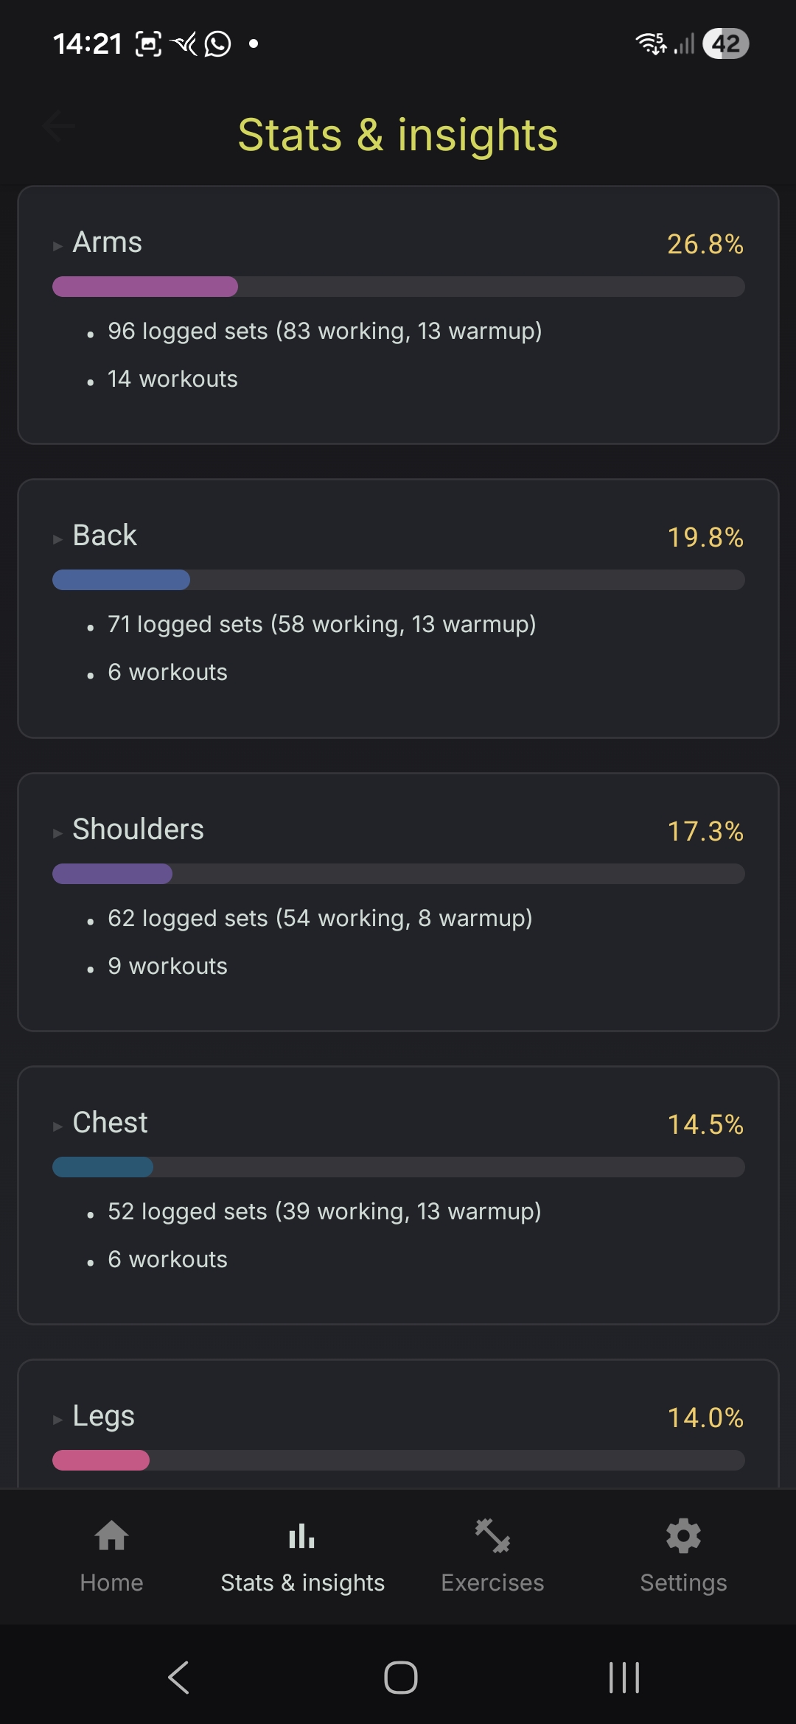Tap the Wi-Fi status icon

click(652, 43)
